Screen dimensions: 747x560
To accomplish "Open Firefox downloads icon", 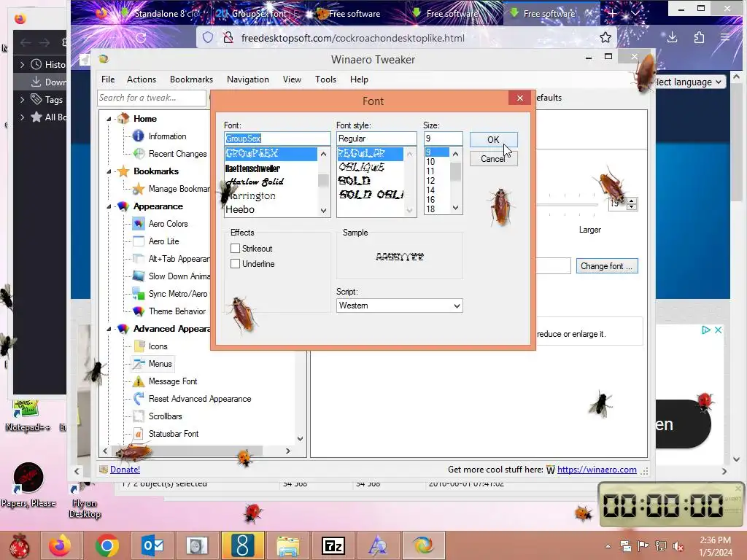I will pyautogui.click(x=672, y=38).
